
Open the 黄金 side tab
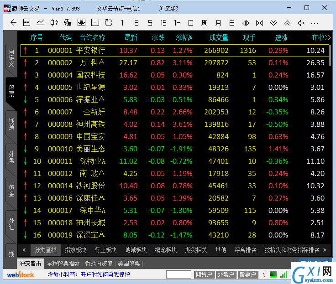(x=11, y=191)
